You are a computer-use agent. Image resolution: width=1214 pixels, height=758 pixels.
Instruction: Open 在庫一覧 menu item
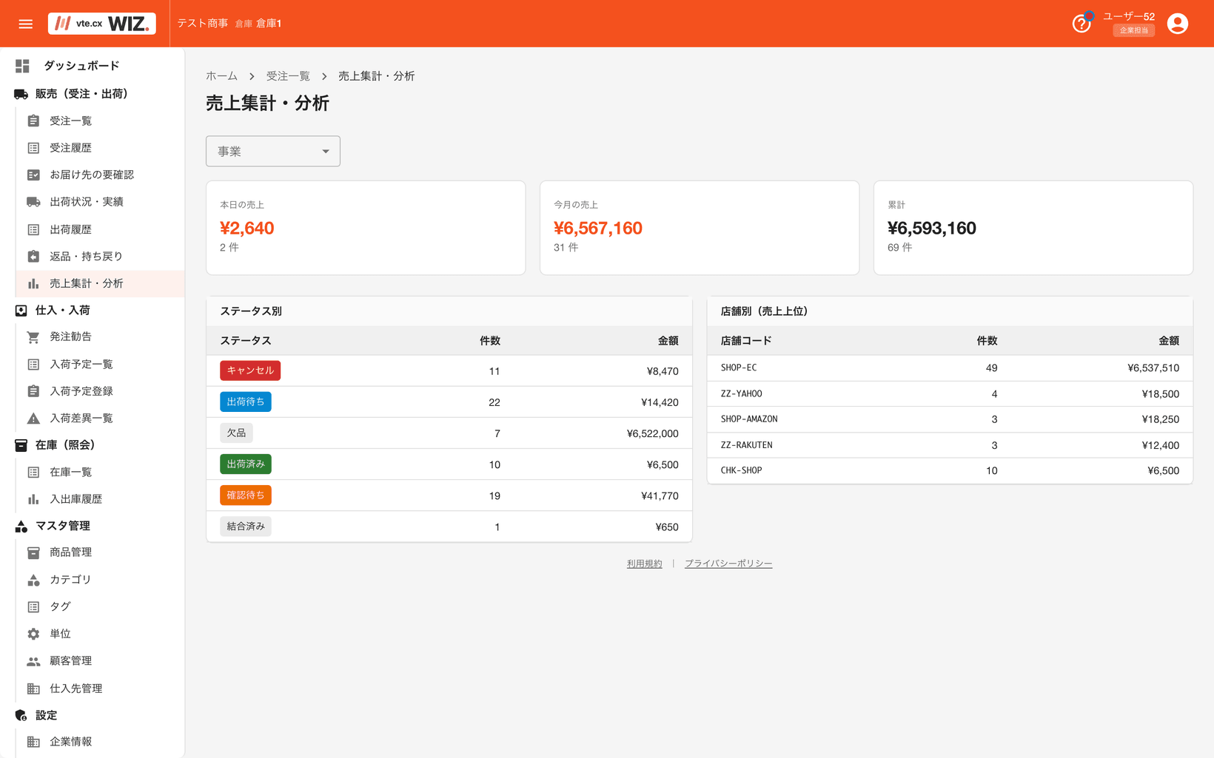pyautogui.click(x=70, y=472)
